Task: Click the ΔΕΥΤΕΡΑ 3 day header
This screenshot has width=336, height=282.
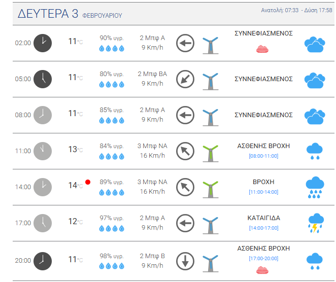Action: point(51,14)
